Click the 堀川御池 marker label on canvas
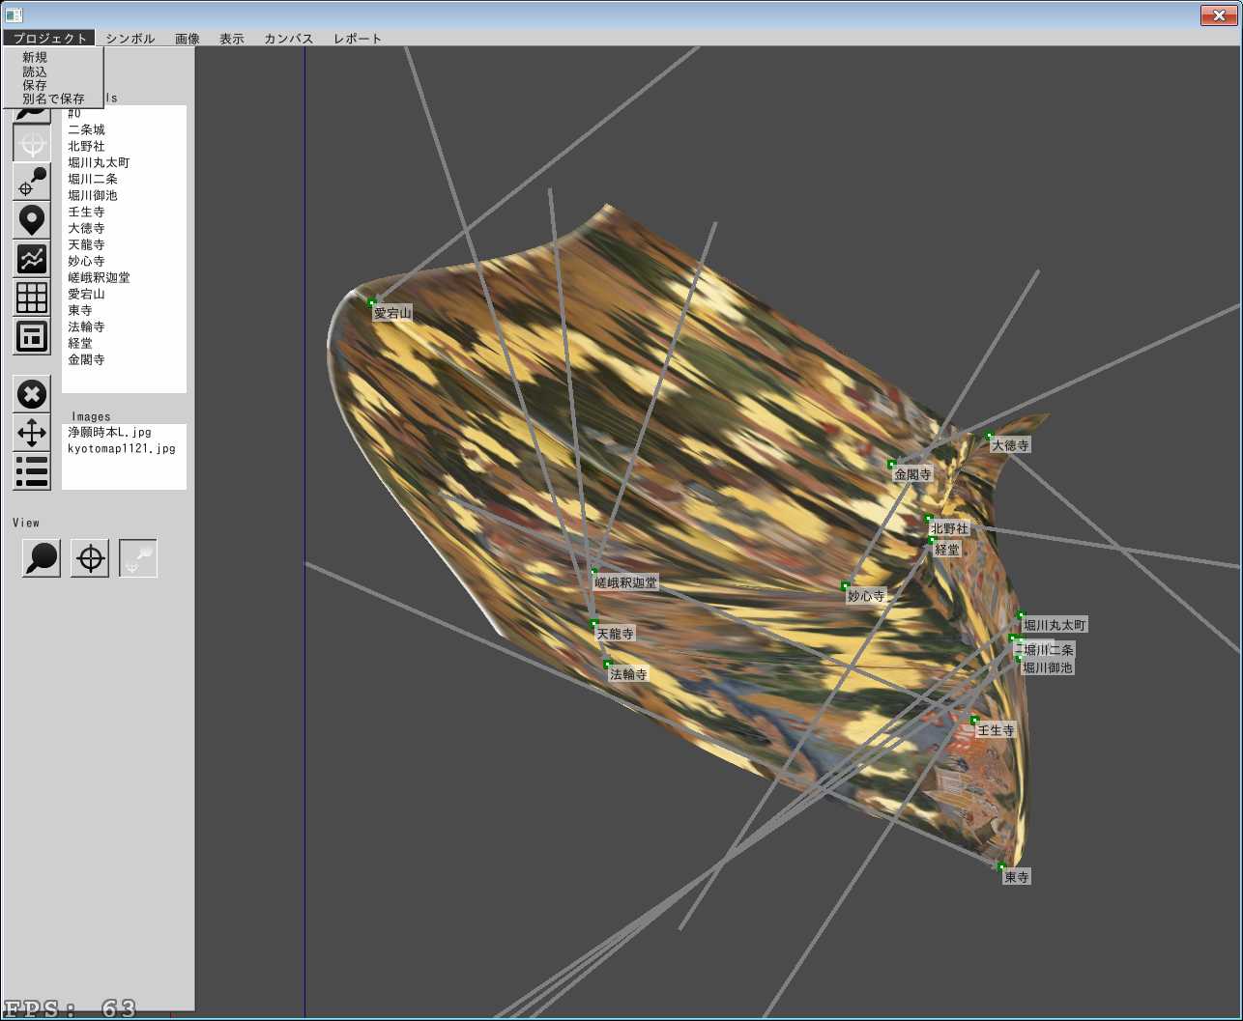Viewport: 1243px width, 1021px height. pos(1048,667)
